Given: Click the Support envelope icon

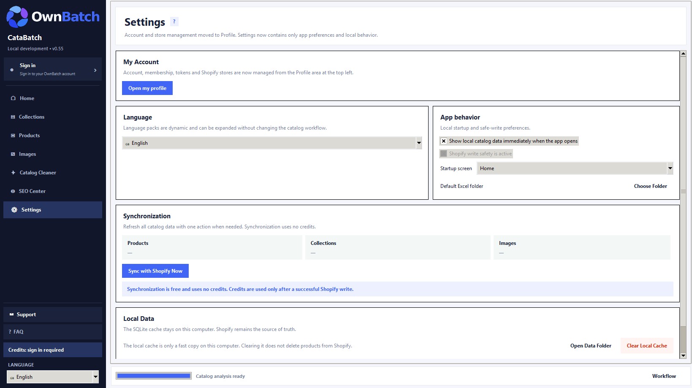Looking at the screenshot, I should coord(11,315).
